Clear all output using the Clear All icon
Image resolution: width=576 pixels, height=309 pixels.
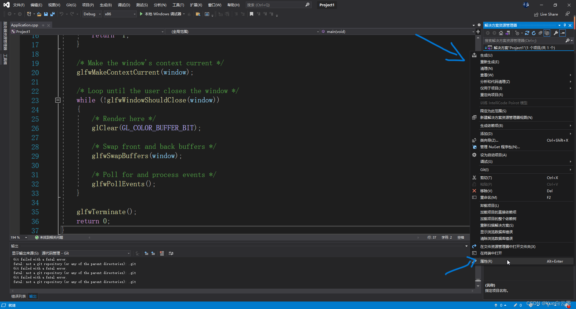point(162,253)
